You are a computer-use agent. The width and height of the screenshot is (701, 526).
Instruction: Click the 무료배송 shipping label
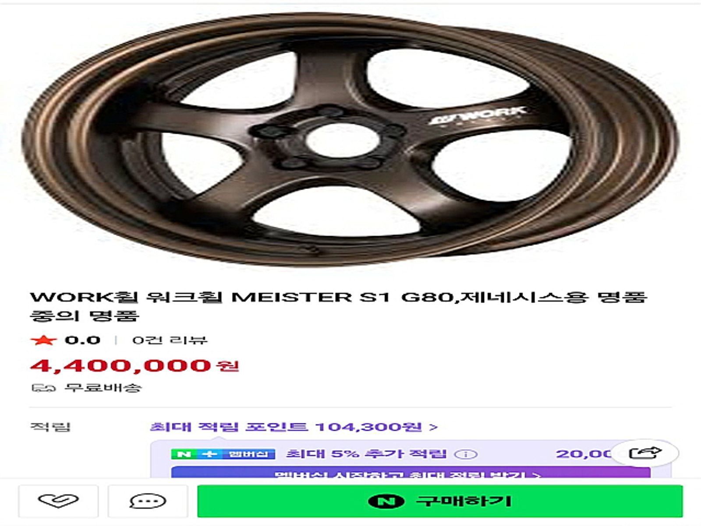[103, 388]
